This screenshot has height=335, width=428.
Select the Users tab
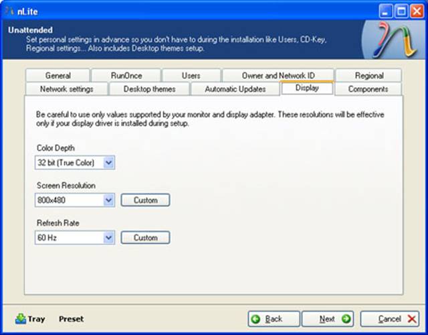pyautogui.click(x=191, y=76)
